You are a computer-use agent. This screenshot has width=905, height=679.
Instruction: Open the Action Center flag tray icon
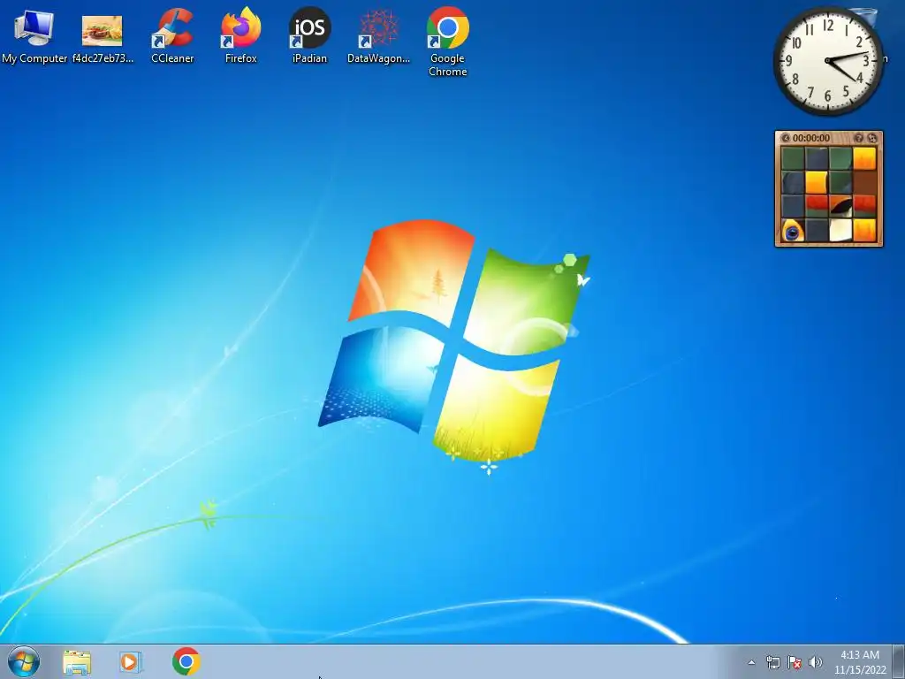click(x=795, y=662)
